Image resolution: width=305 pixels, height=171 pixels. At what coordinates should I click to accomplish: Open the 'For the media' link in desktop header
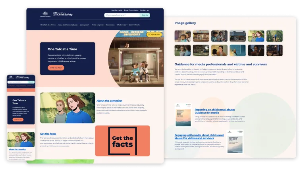(117, 10)
